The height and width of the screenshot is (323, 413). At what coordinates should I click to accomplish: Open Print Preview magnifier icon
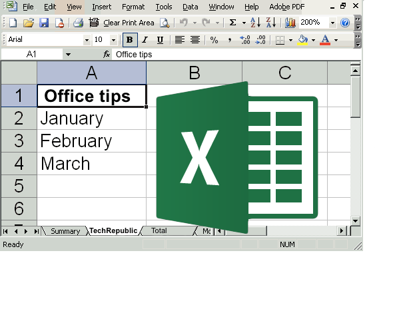165,23
